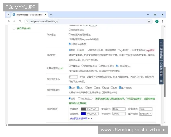The height and width of the screenshot is (137, 171).
Task: Click the code icon beside 接口开发文档
Action: tap(14, 29)
